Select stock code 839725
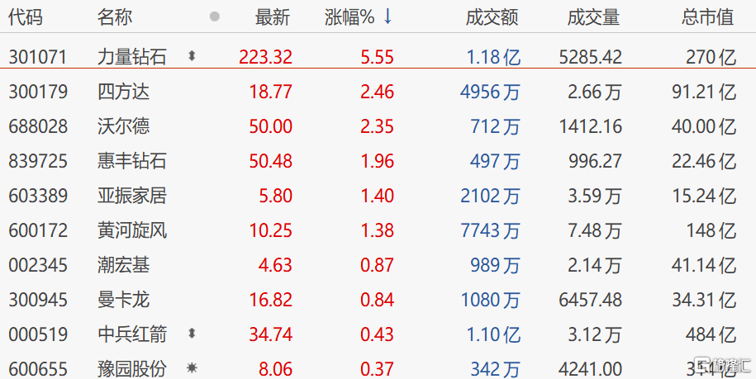 (x=38, y=161)
